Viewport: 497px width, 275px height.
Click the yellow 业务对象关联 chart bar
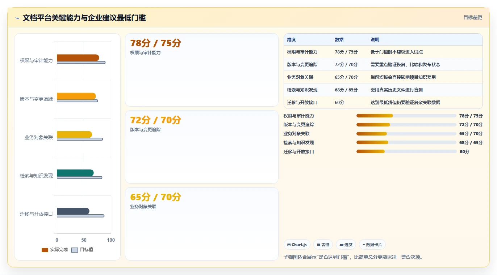(74, 134)
